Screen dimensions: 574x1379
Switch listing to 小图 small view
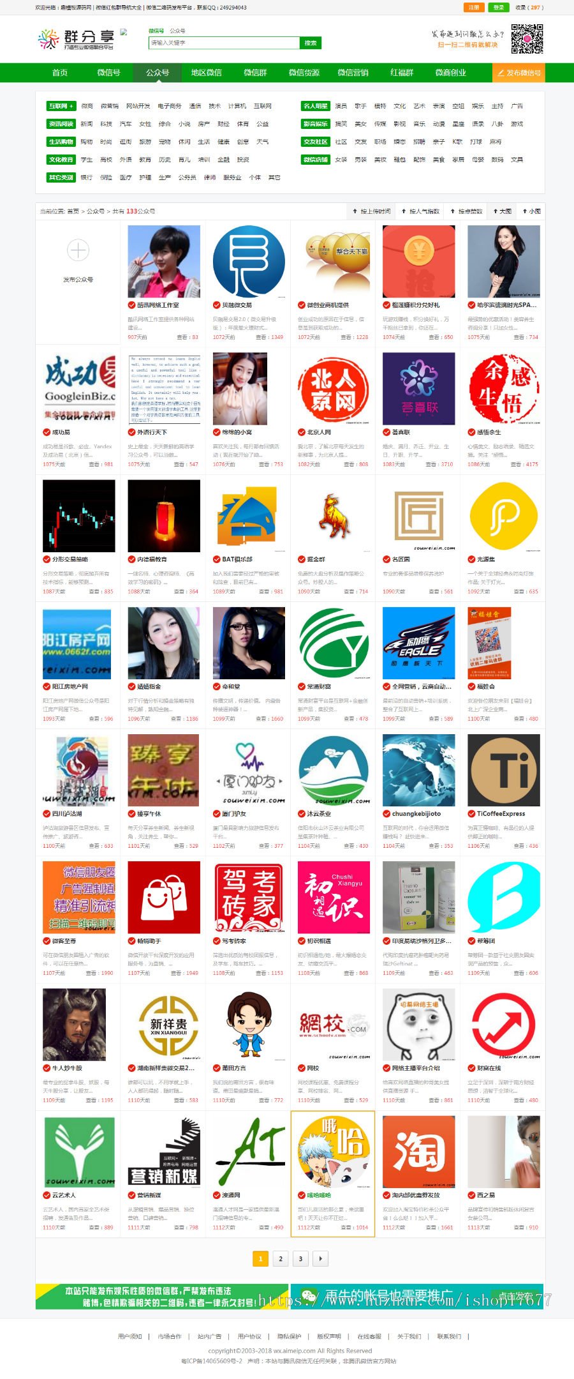pyautogui.click(x=532, y=211)
